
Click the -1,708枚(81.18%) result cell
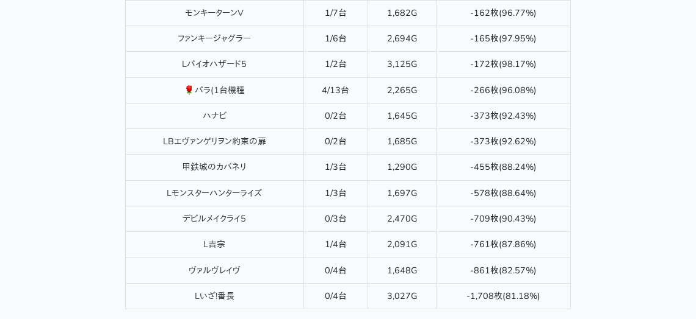[503, 296]
